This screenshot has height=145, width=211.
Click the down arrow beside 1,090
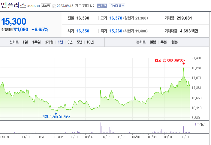coord(15,29)
